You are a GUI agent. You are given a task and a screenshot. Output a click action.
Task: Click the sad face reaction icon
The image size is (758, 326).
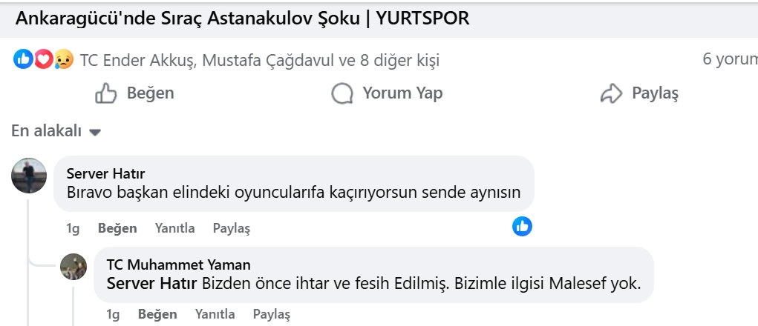point(63,59)
